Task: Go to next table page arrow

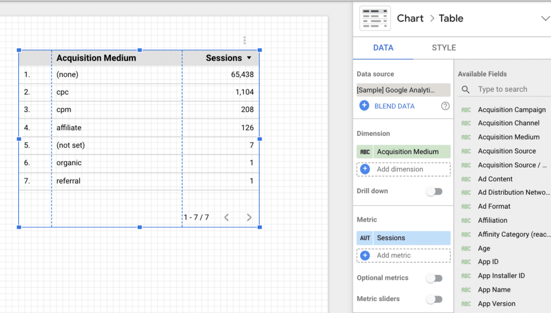Action: coord(249,217)
